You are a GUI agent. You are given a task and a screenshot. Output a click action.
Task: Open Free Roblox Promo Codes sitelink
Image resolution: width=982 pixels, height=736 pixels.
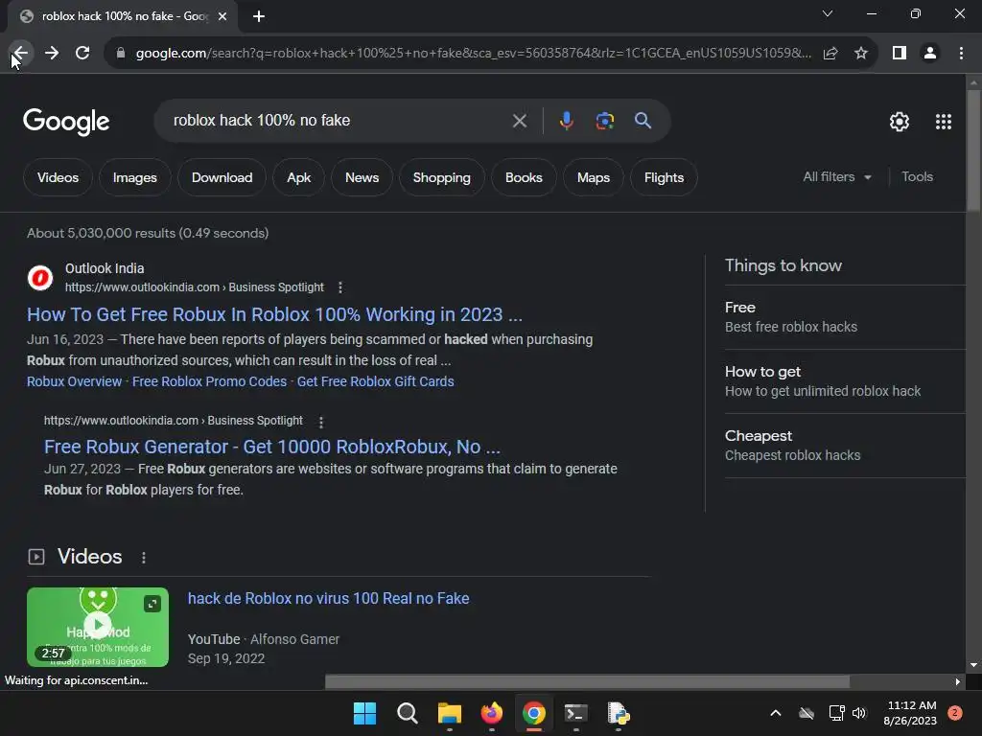pyautogui.click(x=209, y=381)
